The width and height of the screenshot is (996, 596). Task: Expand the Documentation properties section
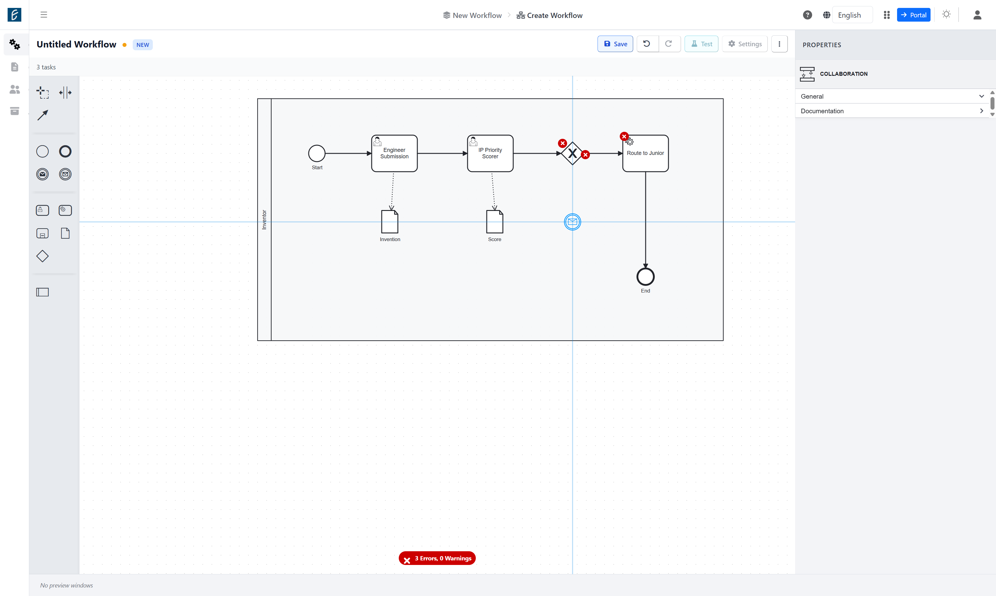893,111
